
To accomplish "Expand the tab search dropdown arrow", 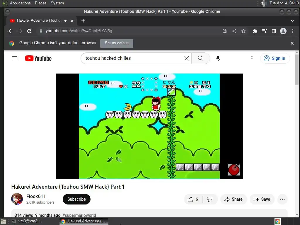I will pyautogui.click(x=292, y=21).
